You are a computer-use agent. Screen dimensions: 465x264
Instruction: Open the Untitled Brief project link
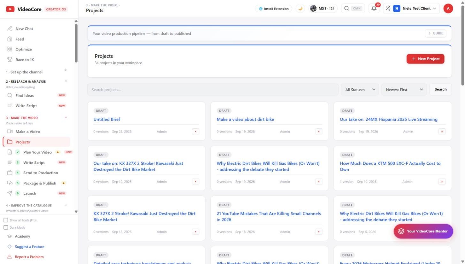click(x=107, y=119)
